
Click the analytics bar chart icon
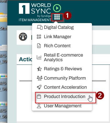point(39,57)
